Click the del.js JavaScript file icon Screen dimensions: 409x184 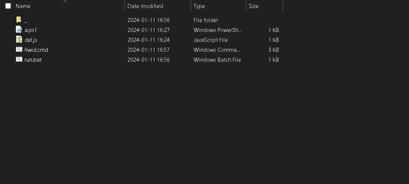click(x=19, y=40)
